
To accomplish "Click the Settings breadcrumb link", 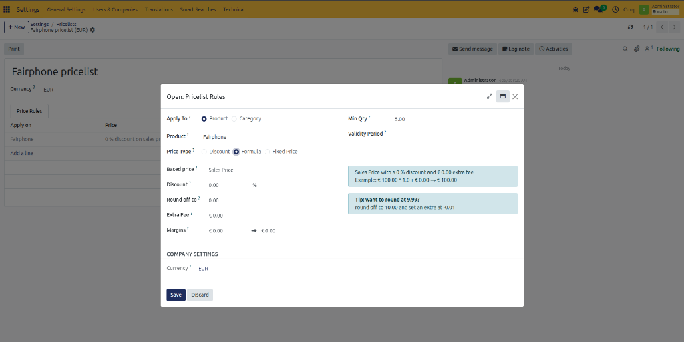I will tap(39, 25).
